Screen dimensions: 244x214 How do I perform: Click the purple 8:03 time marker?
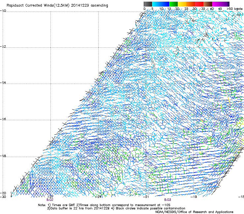168,200
